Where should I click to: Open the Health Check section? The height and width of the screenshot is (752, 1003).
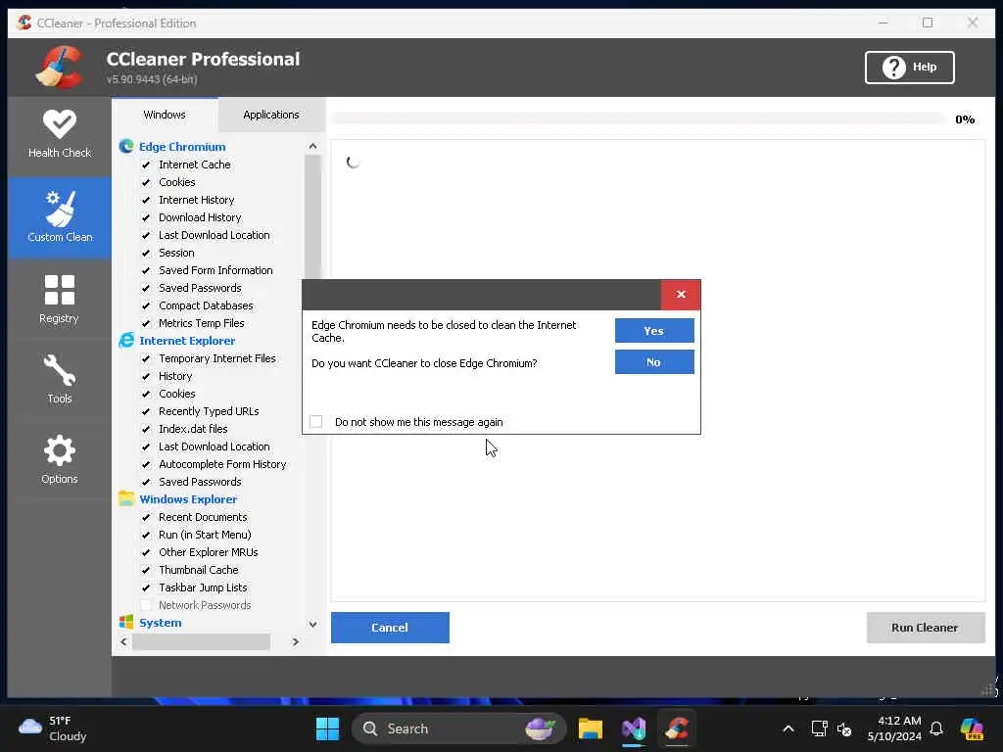point(60,135)
